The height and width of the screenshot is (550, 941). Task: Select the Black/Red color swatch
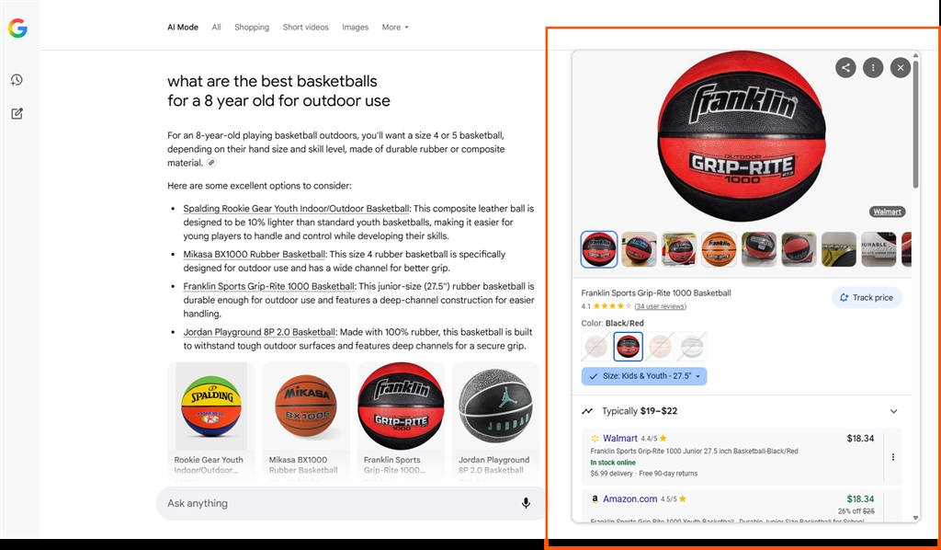628,347
